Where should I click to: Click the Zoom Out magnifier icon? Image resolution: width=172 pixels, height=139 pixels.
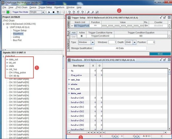[x=93, y=12]
